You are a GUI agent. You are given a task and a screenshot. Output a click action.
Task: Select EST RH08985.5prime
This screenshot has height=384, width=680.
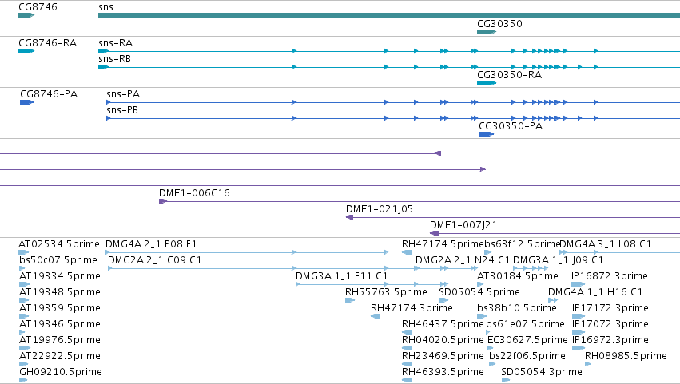tap(587, 364)
